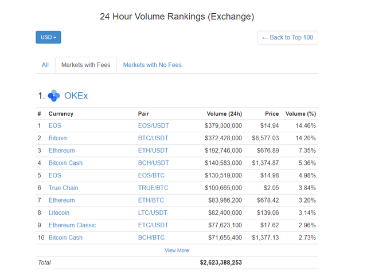This screenshot has height=272, width=367.
Task: Select the 14.46% volume percentage
Action: (306, 126)
